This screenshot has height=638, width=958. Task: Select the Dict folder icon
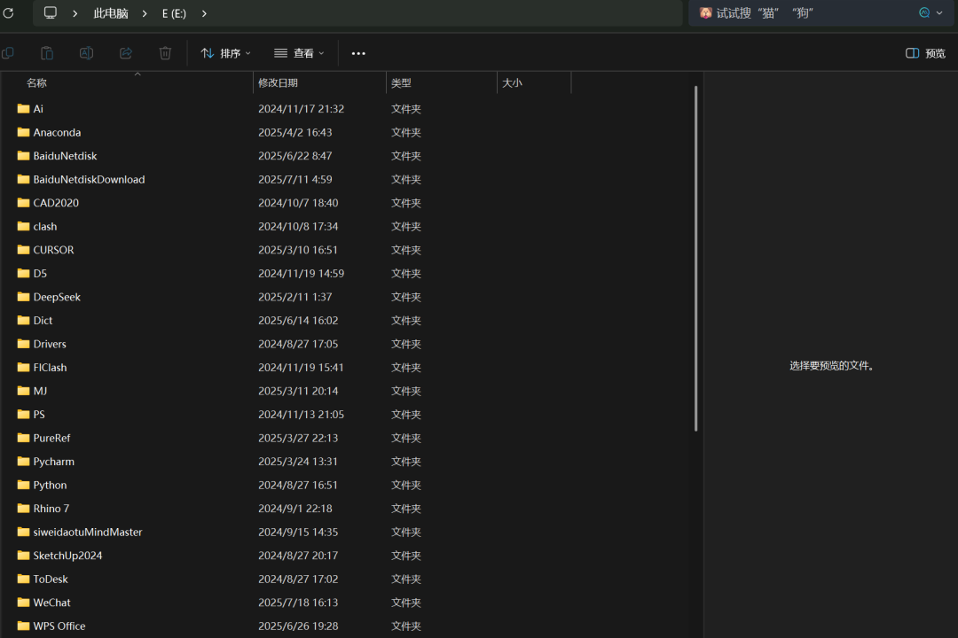(23, 320)
